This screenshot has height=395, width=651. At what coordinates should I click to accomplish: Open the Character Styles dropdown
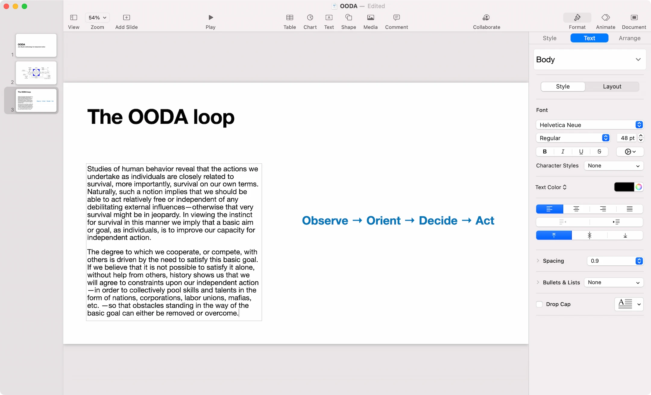[613, 166]
